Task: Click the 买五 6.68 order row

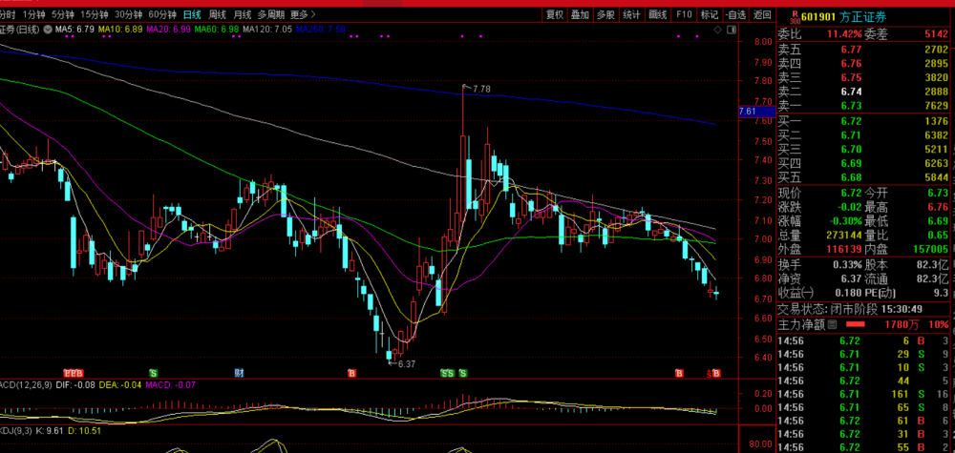Action: pyautogui.click(x=863, y=177)
